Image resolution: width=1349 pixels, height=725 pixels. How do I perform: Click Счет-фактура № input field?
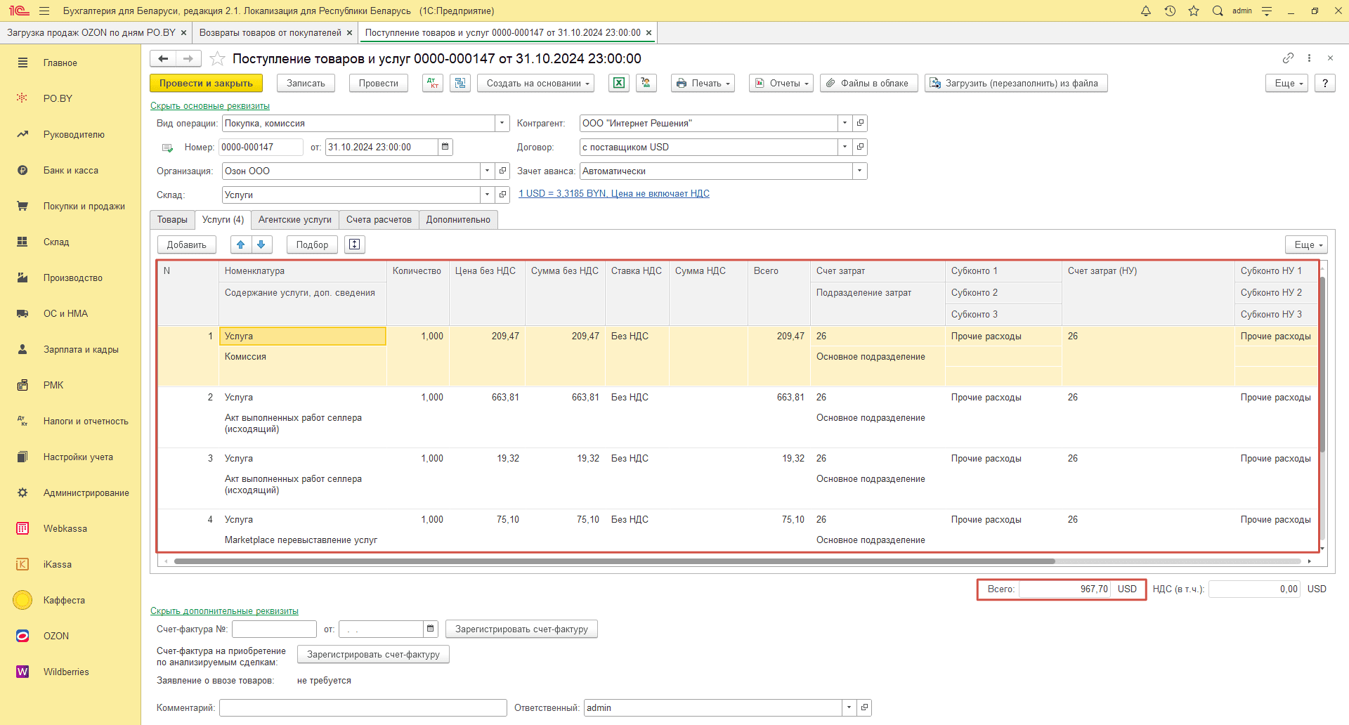point(274,629)
